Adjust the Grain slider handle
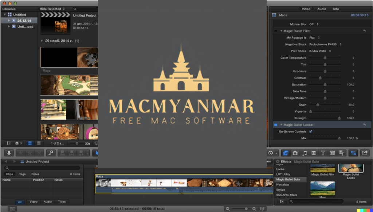The height and width of the screenshot is (212, 373). (x=318, y=105)
